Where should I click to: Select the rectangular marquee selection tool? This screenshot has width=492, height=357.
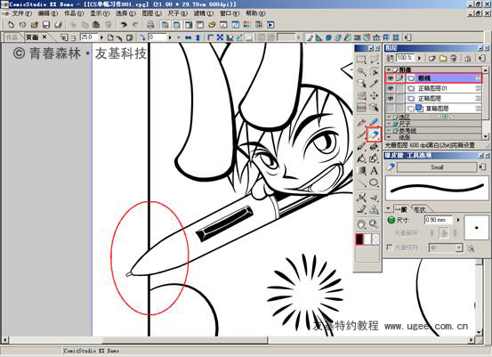click(361, 59)
